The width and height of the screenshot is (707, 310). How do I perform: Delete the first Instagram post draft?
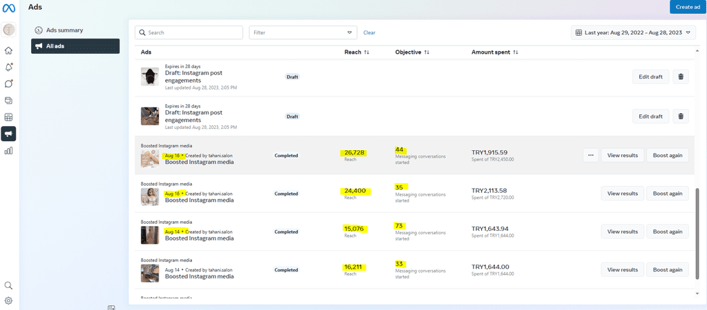click(x=681, y=77)
